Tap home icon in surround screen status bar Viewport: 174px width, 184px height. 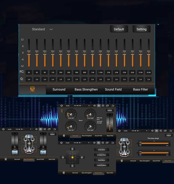click(62, 106)
